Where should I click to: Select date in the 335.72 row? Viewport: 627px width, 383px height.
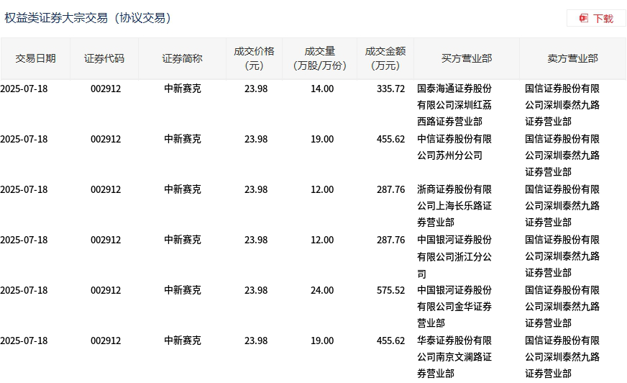[x=24, y=89]
